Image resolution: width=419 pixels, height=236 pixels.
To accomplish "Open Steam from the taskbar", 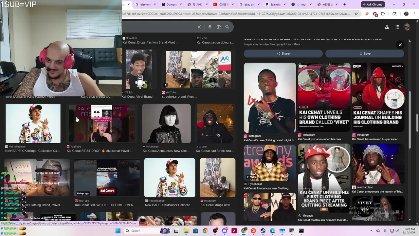I will (x=263, y=231).
